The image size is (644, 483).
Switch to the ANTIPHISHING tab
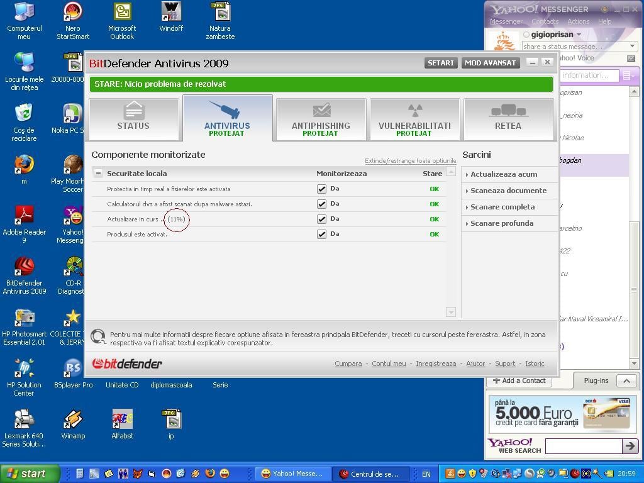[321, 119]
